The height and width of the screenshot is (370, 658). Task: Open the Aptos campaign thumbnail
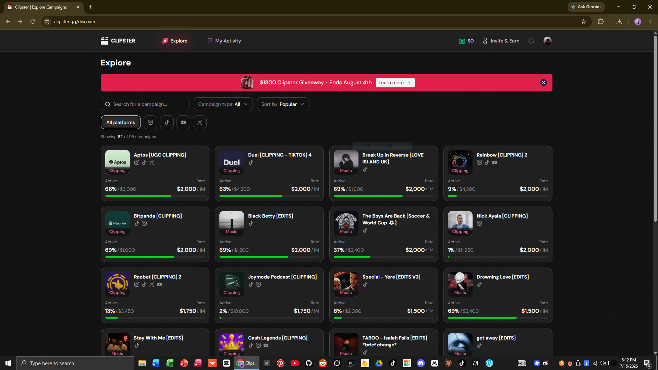(x=118, y=162)
